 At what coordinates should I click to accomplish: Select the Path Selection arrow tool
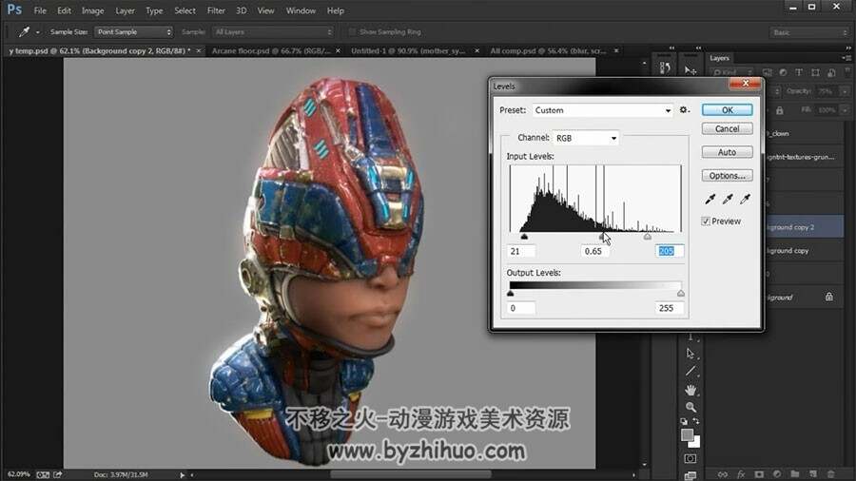click(x=691, y=354)
